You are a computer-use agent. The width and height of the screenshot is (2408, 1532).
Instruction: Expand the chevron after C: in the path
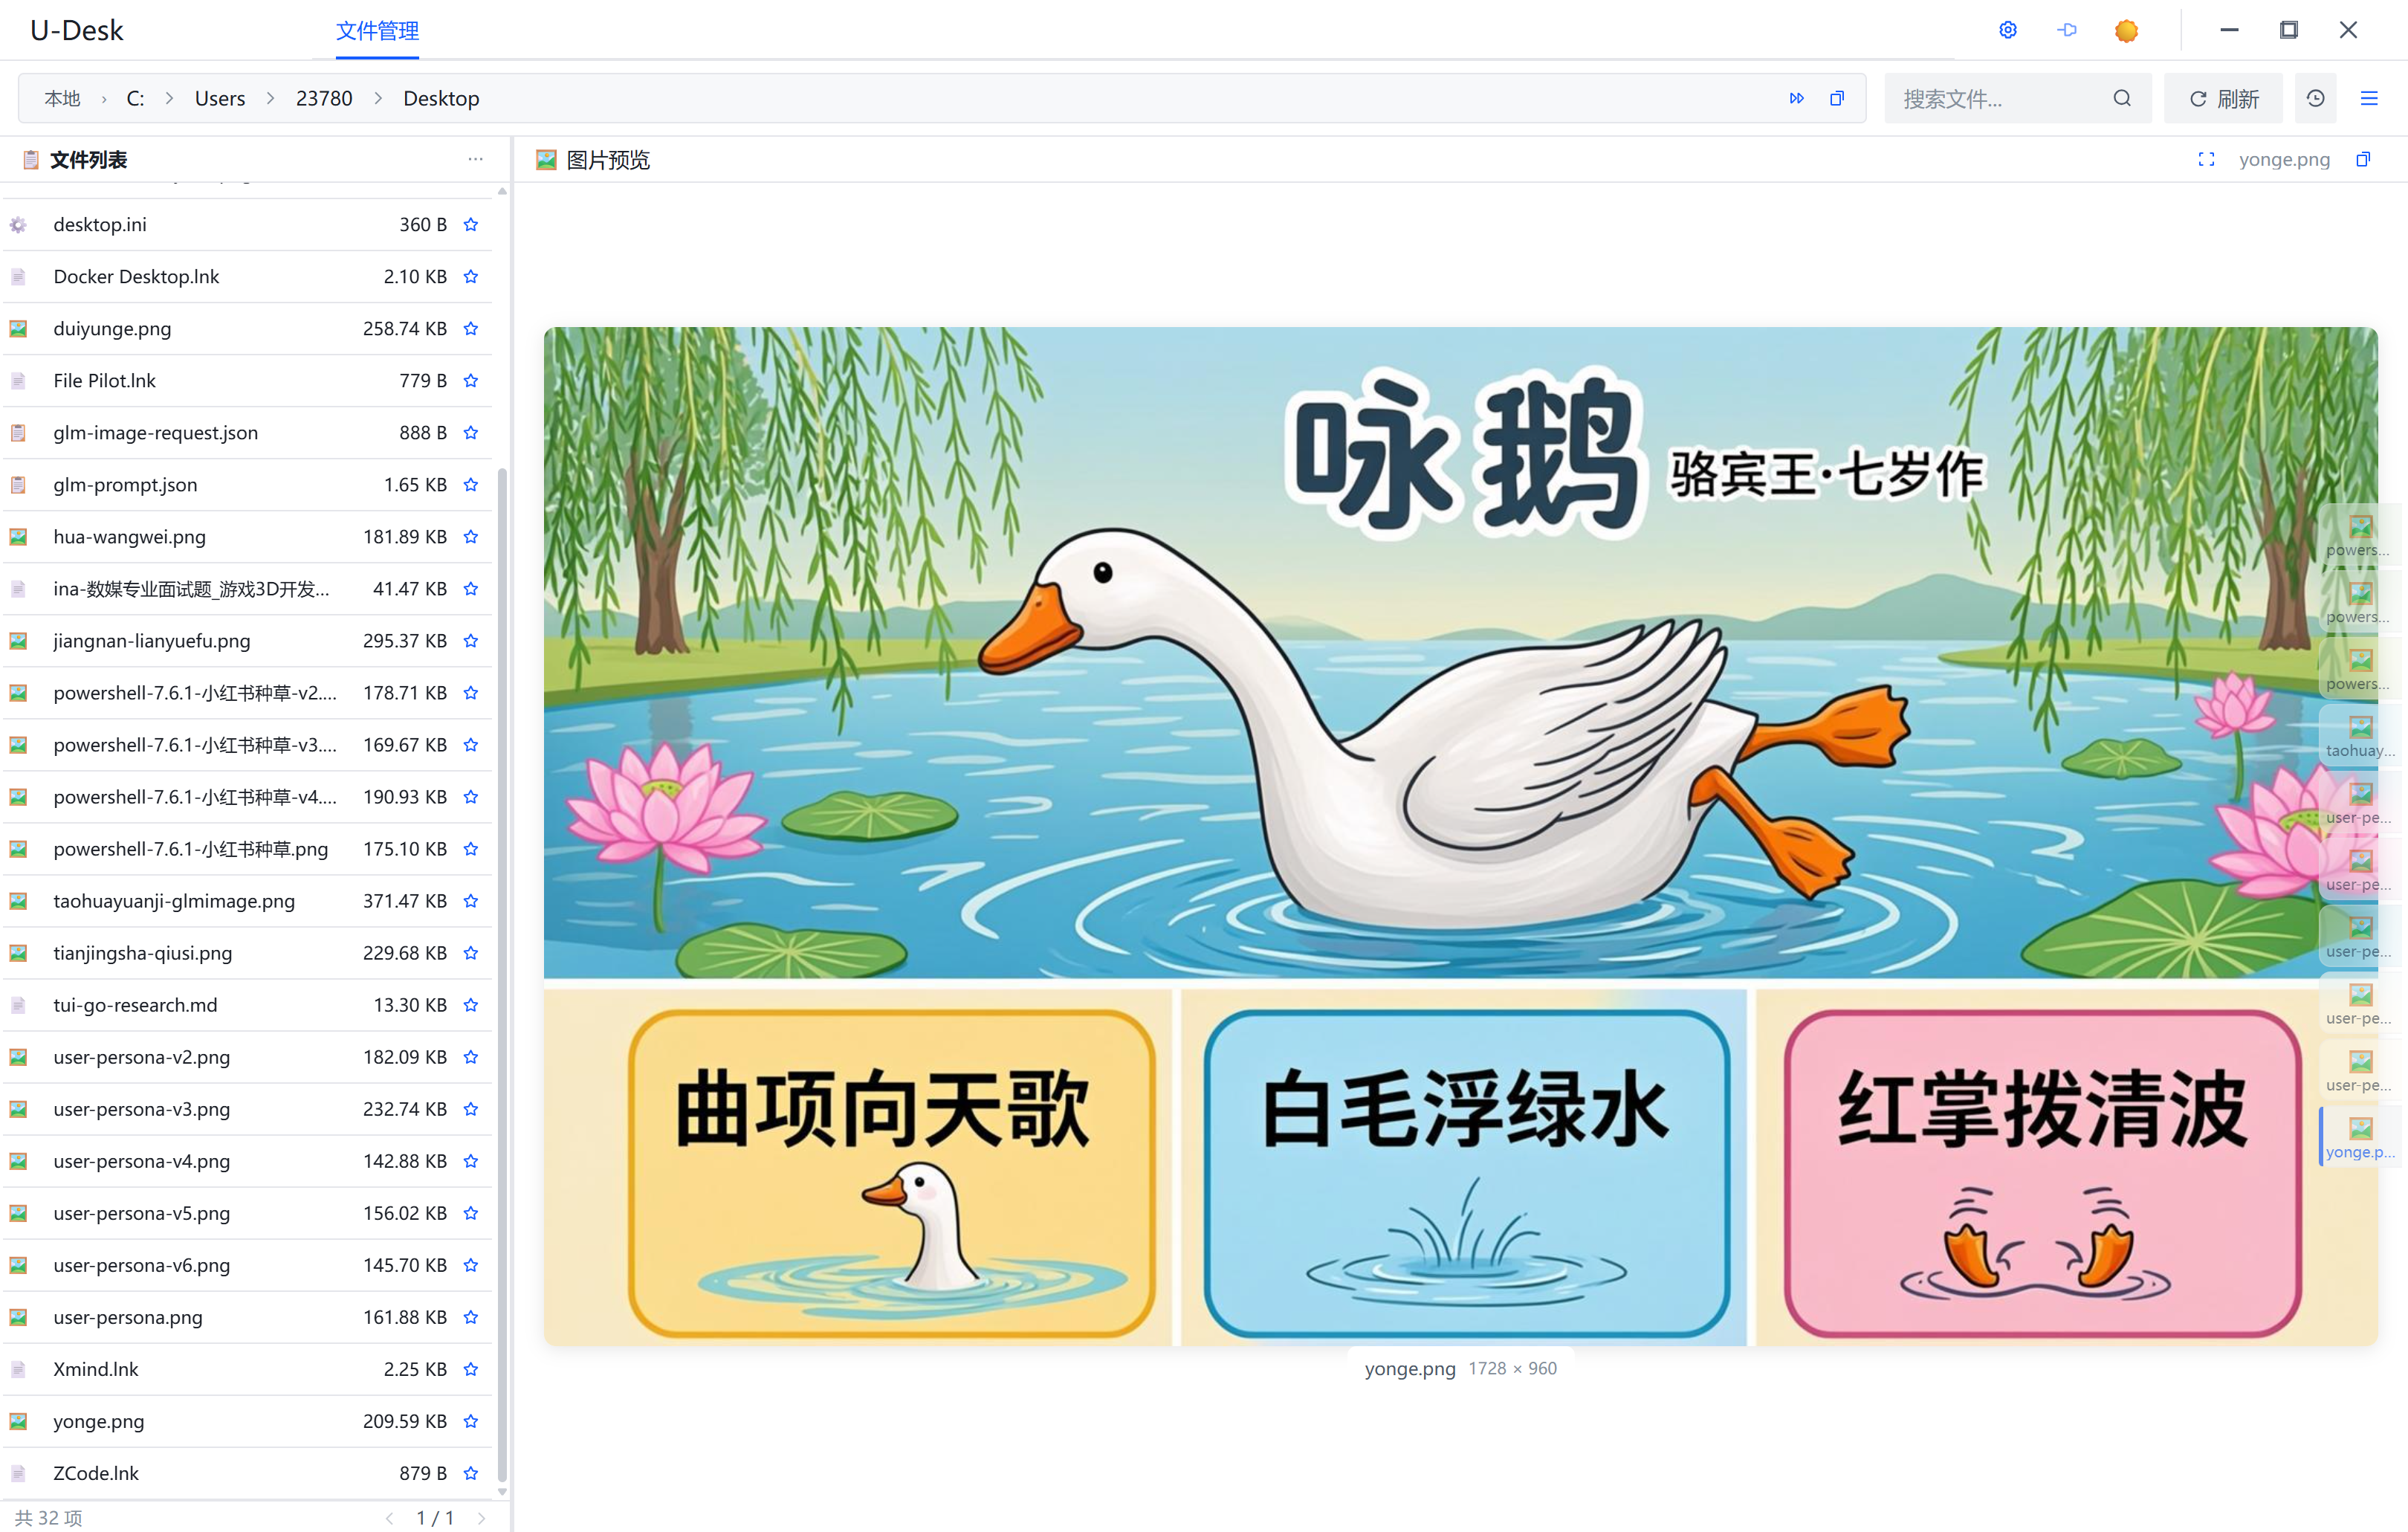169,98
